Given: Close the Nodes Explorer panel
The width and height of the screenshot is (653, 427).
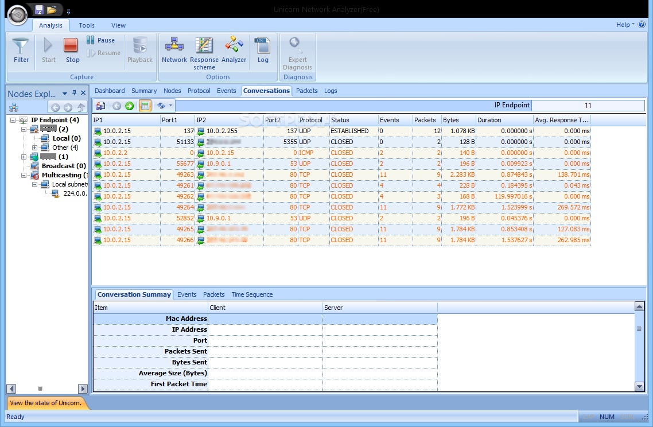Looking at the screenshot, I should coord(83,93).
